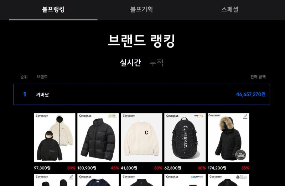
Task: Open the black puffer jacket product thumbnail
Action: coord(98,137)
